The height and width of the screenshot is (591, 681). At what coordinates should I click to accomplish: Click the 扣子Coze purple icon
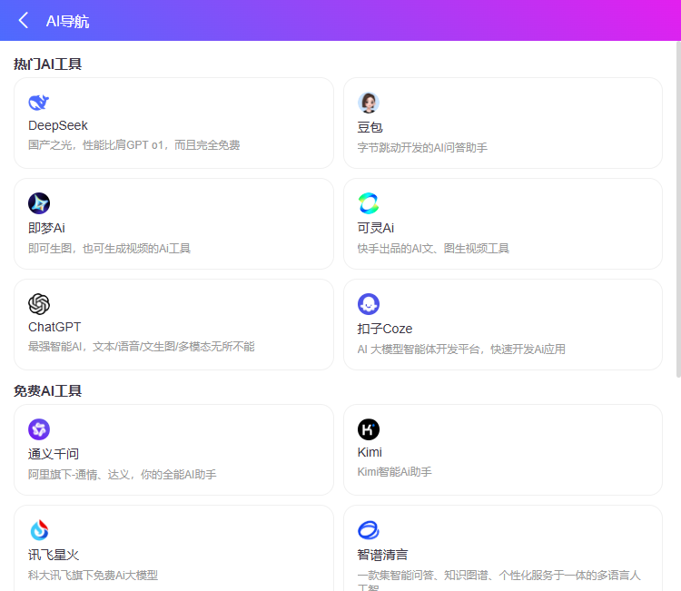[369, 304]
